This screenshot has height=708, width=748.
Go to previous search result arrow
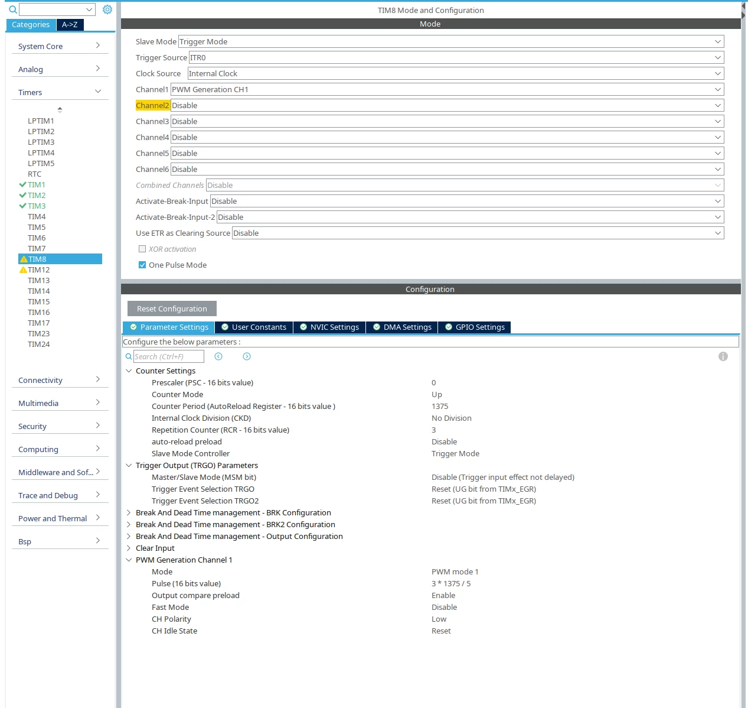pos(218,356)
